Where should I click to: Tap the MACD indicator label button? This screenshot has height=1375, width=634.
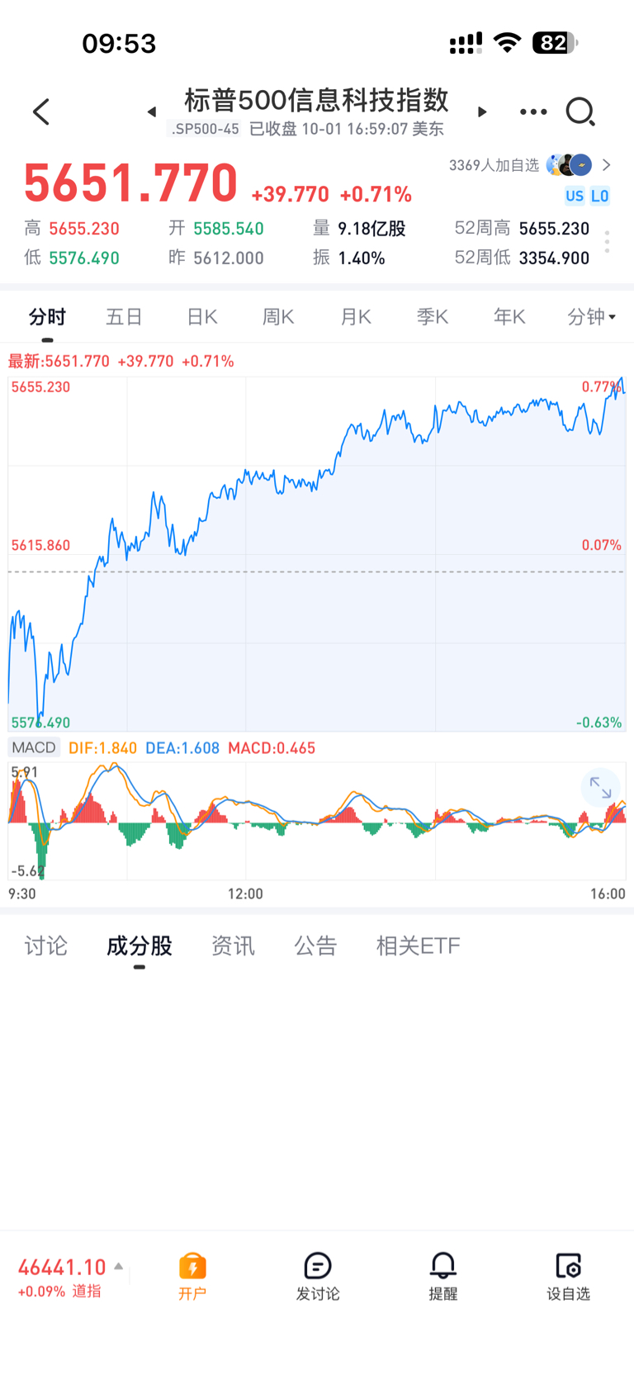[x=34, y=747]
